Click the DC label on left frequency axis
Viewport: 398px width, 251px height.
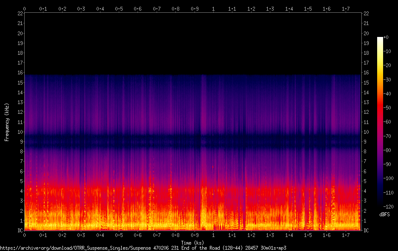point(20,230)
